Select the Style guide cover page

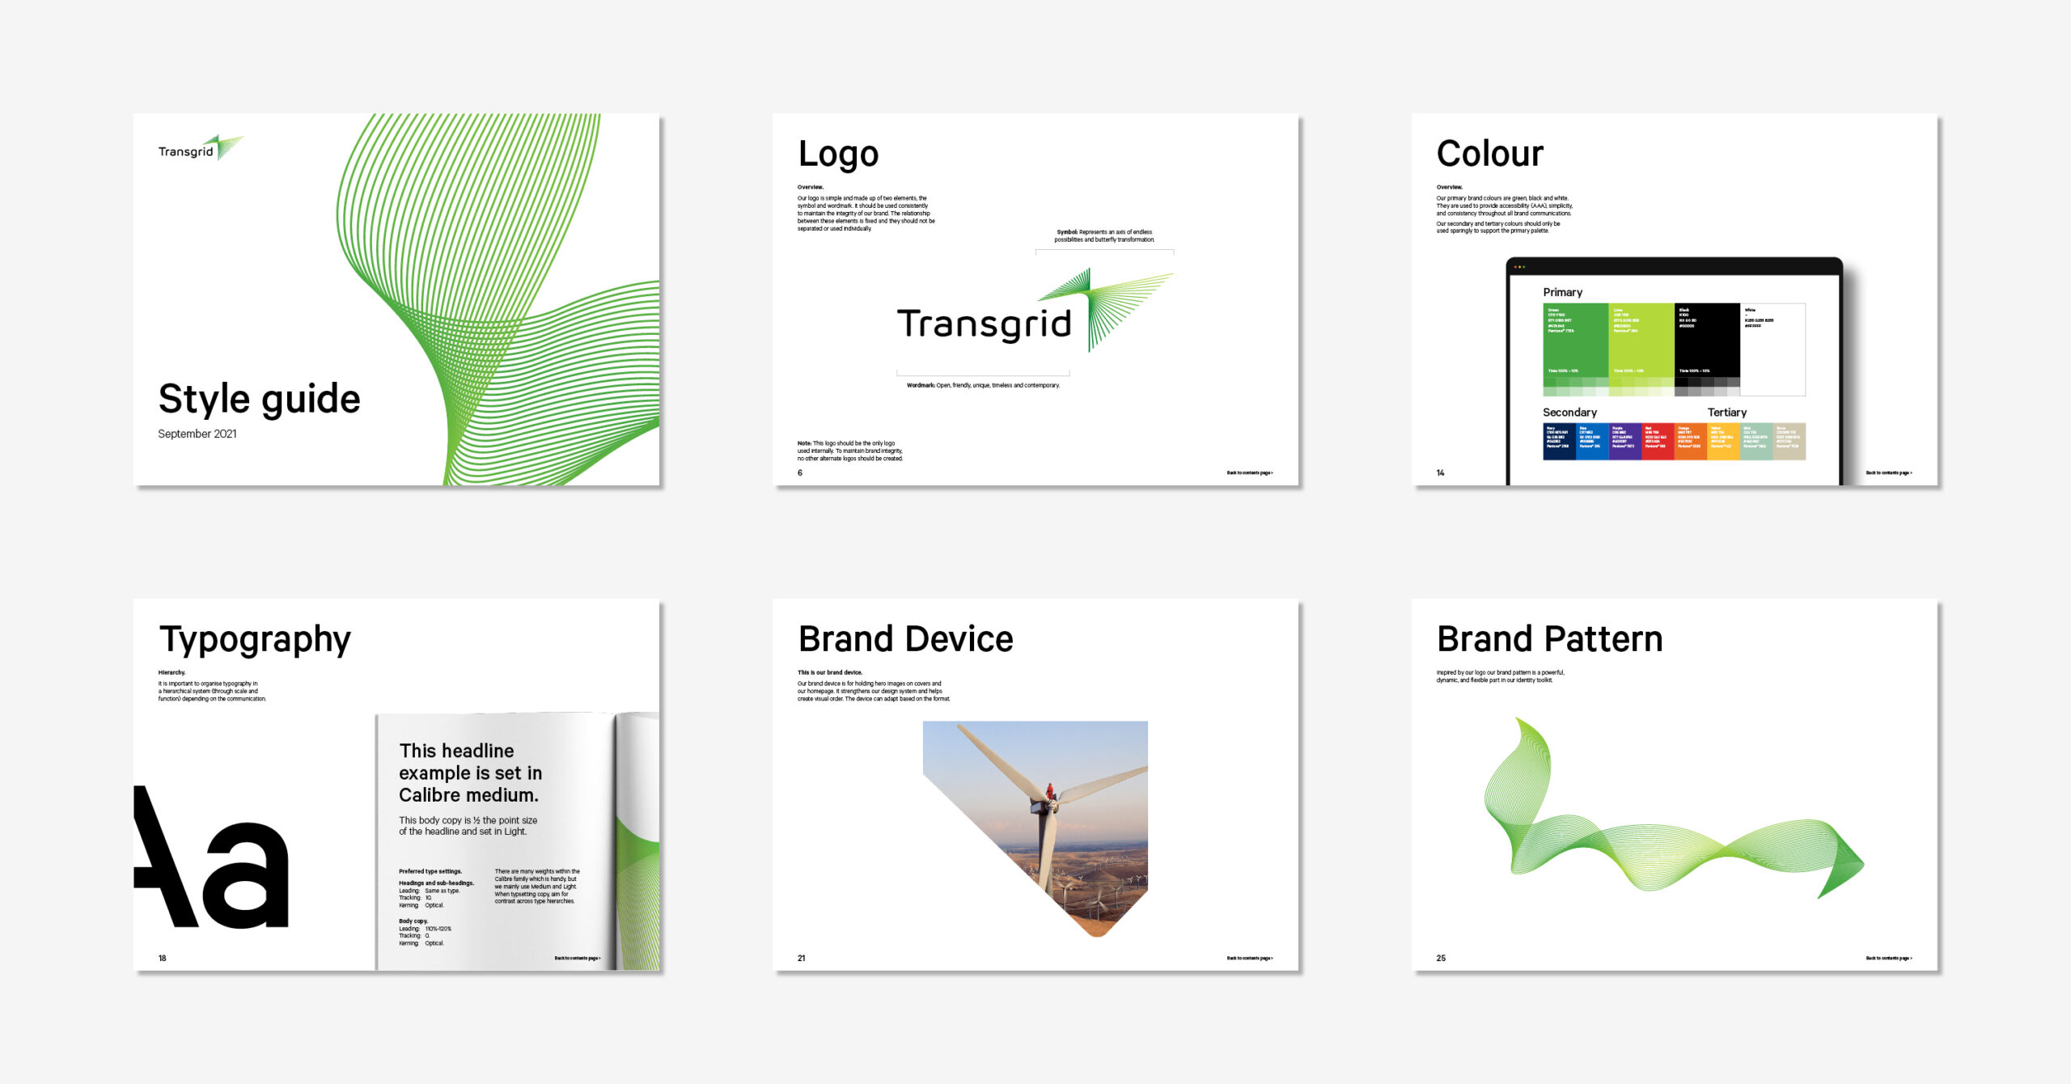point(396,299)
